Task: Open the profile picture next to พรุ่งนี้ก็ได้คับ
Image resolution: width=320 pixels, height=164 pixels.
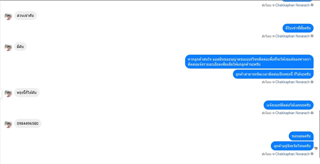Action: (x=8, y=94)
